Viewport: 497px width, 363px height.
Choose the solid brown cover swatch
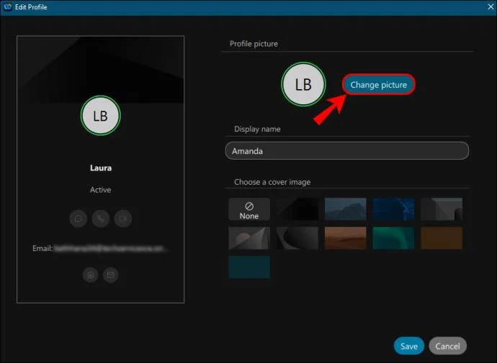pyautogui.click(x=442, y=238)
